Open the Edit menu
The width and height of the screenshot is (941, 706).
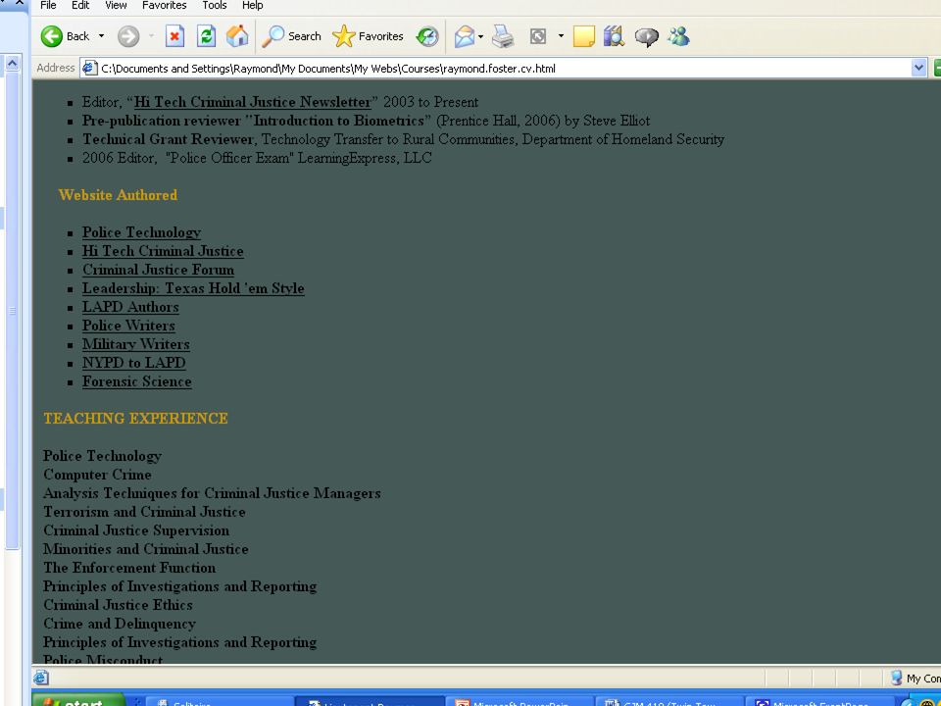[80, 6]
